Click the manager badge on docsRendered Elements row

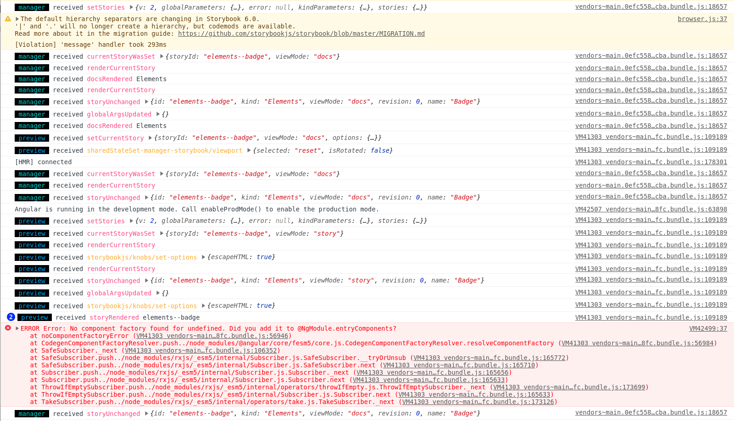31,79
